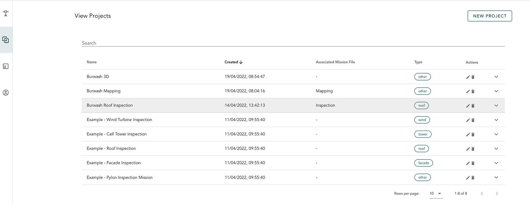
Task: Delete the Example - Pylon Inspection Mission project
Action: [473, 178]
